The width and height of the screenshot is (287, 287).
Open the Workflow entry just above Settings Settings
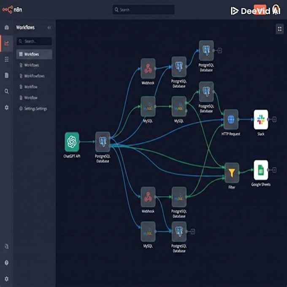coord(29,98)
